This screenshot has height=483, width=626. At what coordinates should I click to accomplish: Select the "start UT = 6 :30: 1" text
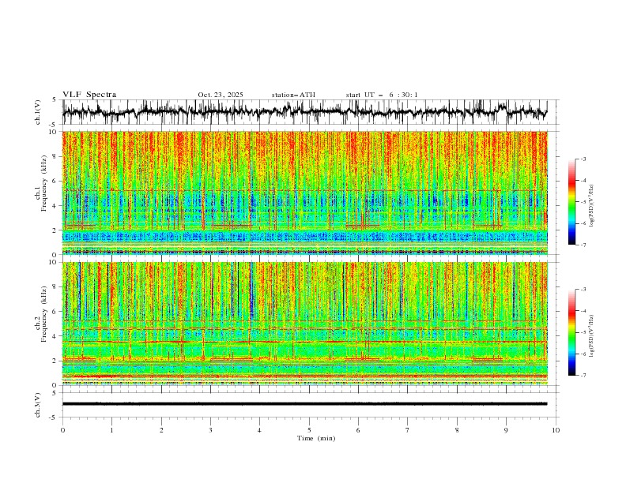[x=382, y=95]
